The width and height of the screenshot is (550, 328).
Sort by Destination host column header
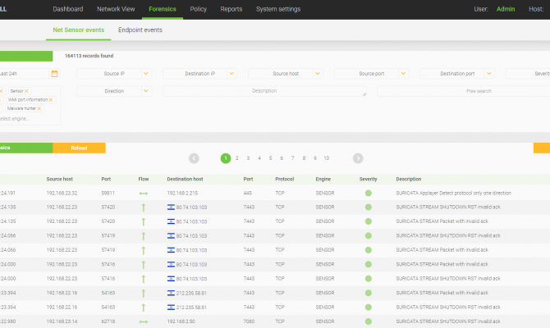click(185, 179)
